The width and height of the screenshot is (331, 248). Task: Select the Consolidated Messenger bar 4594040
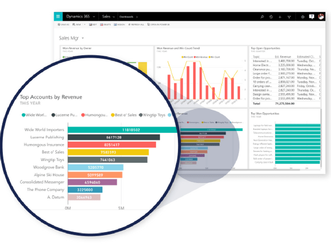click(x=92, y=182)
